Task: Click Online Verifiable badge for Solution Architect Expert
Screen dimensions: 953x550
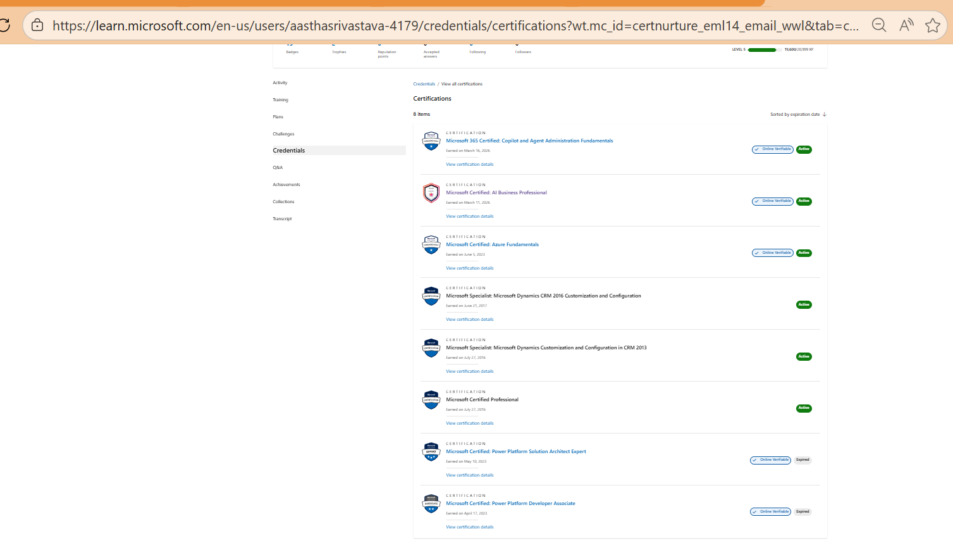Action: coord(770,460)
